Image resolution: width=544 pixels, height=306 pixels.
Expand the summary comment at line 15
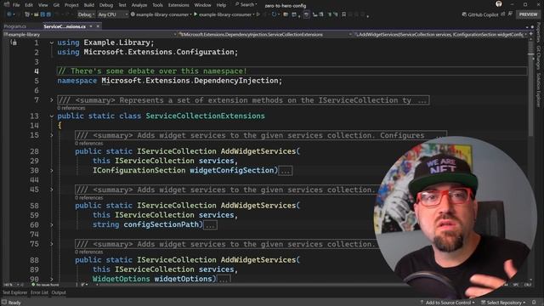coord(51,135)
